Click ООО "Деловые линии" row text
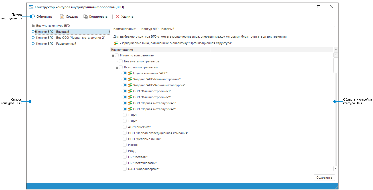Image resolution: width=373 pixels, height=190 pixels. 145,139
